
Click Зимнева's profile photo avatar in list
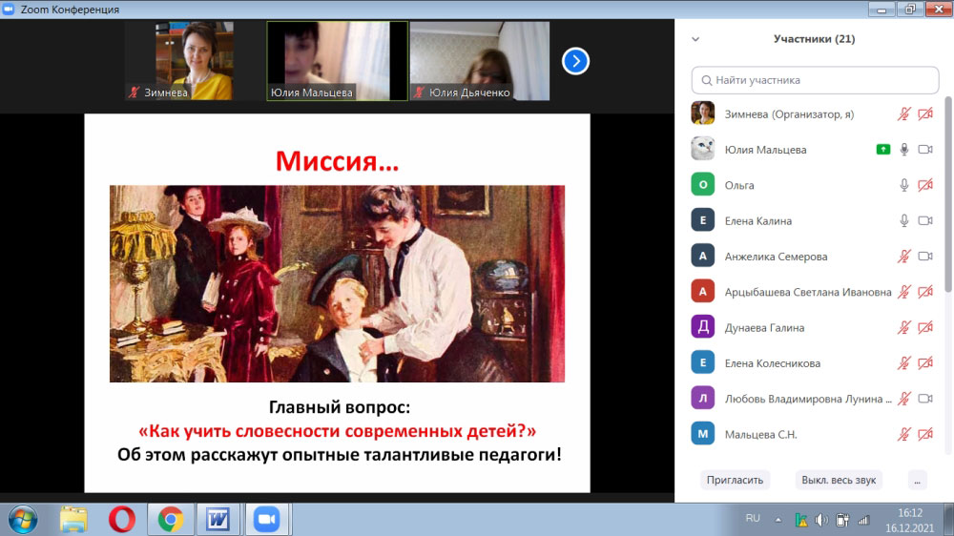pos(703,113)
